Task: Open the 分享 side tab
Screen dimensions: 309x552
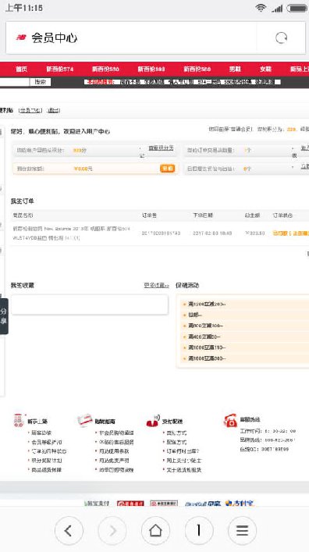Action: point(4,316)
